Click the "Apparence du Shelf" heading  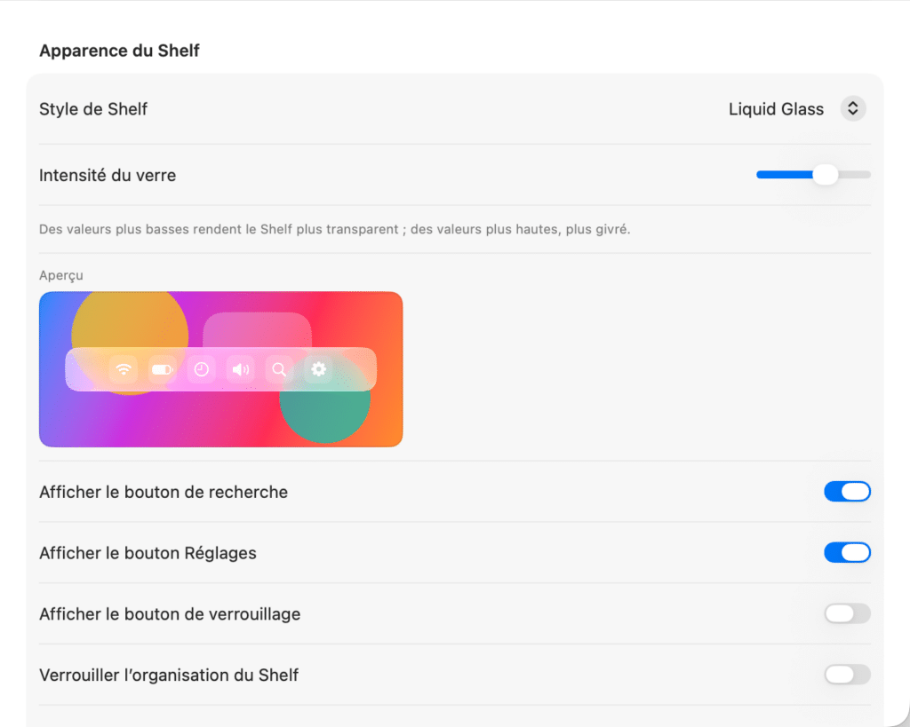(120, 51)
